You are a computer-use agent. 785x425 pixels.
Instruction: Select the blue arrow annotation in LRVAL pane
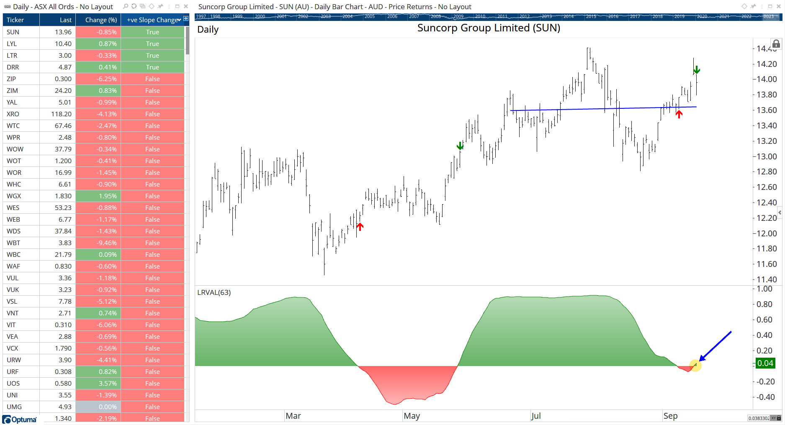(x=715, y=346)
